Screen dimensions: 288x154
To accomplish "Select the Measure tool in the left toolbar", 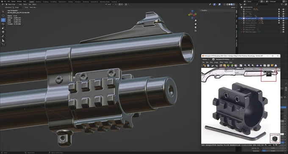I will [3, 40].
